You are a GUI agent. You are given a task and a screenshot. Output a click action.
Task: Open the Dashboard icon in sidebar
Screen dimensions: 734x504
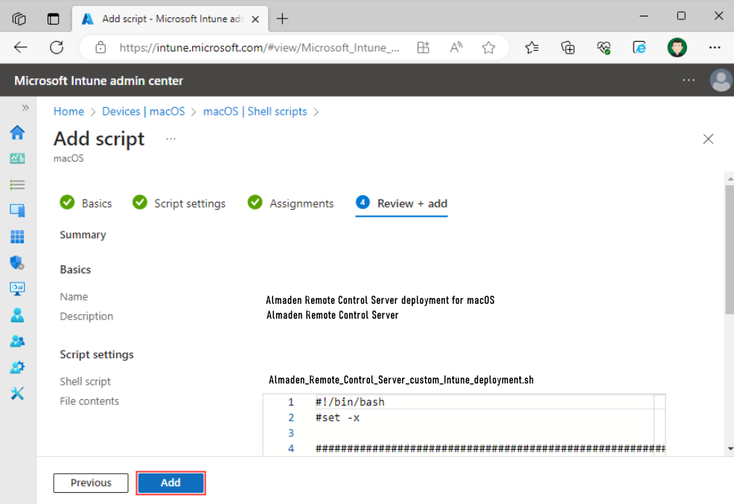[x=17, y=159]
